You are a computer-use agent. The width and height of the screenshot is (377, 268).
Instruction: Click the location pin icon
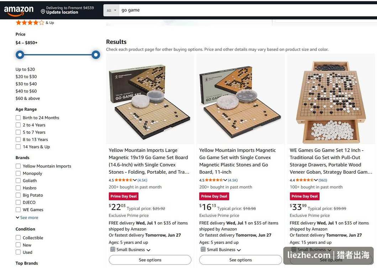43,12
